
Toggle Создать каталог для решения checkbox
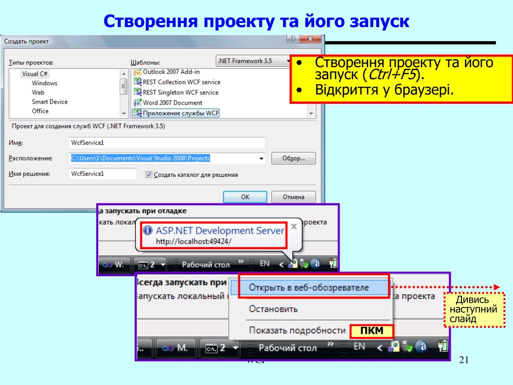[148, 174]
